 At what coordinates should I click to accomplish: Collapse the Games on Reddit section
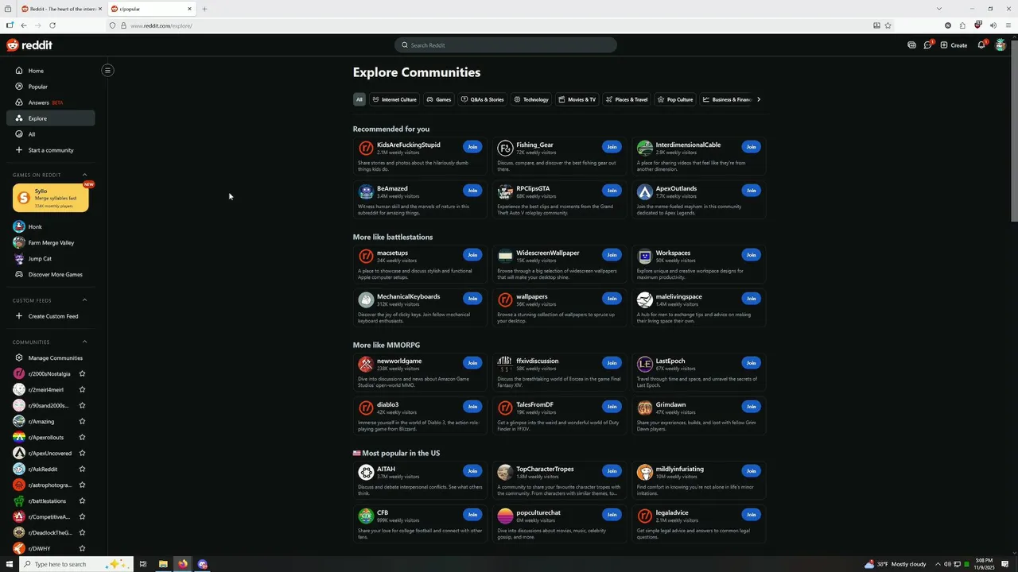coord(84,175)
